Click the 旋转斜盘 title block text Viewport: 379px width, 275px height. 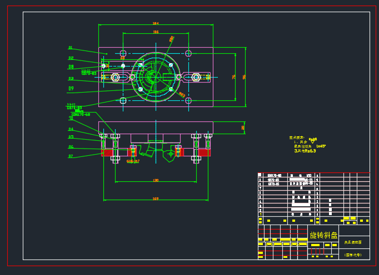pyautogui.click(x=323, y=235)
